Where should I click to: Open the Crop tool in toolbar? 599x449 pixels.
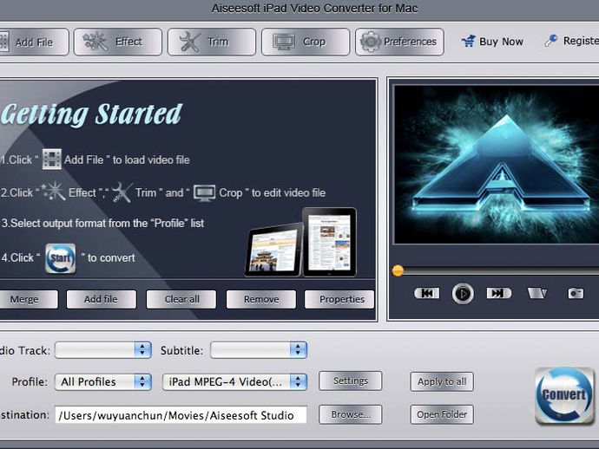[306, 42]
